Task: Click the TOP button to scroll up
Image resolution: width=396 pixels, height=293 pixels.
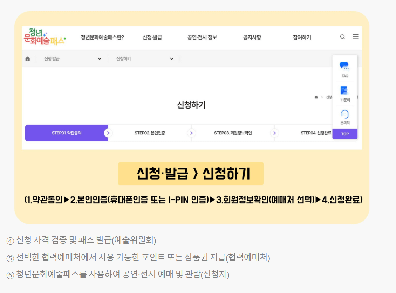Action: coord(345,134)
